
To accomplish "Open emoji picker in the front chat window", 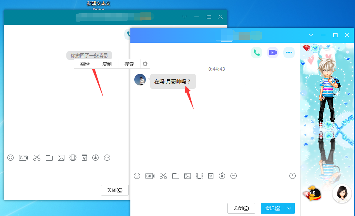I will click(x=137, y=176).
